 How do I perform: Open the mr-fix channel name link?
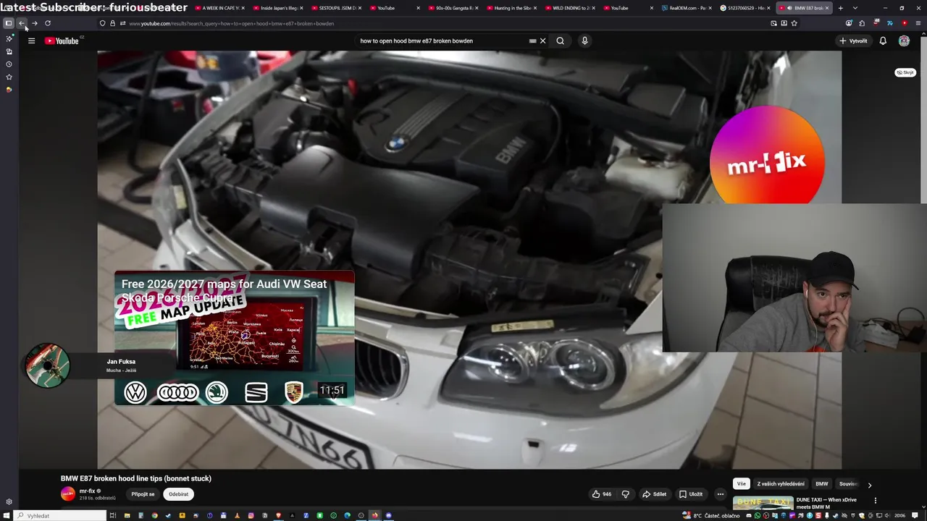pyautogui.click(x=87, y=491)
